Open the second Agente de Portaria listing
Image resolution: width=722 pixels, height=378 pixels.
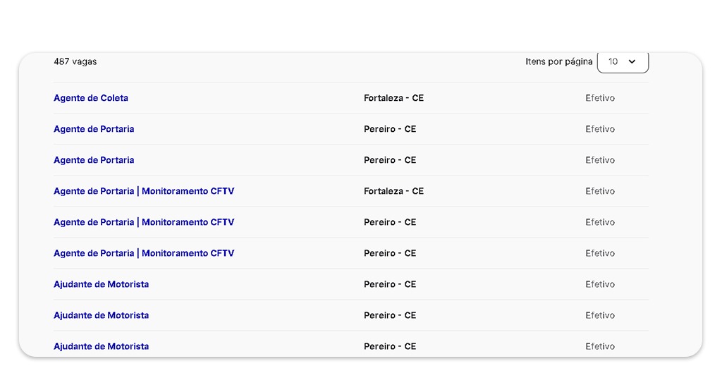(x=94, y=160)
